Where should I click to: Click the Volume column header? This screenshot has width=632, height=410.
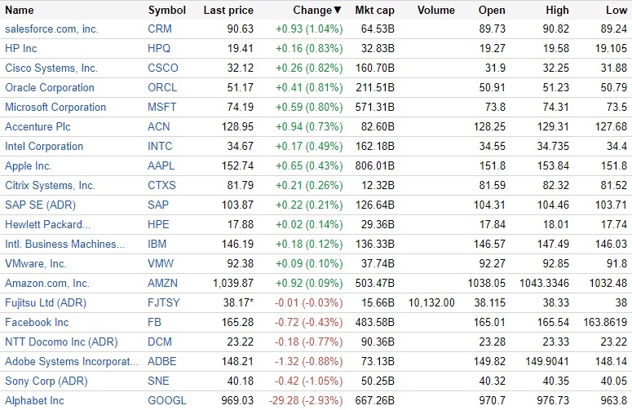[x=436, y=11]
